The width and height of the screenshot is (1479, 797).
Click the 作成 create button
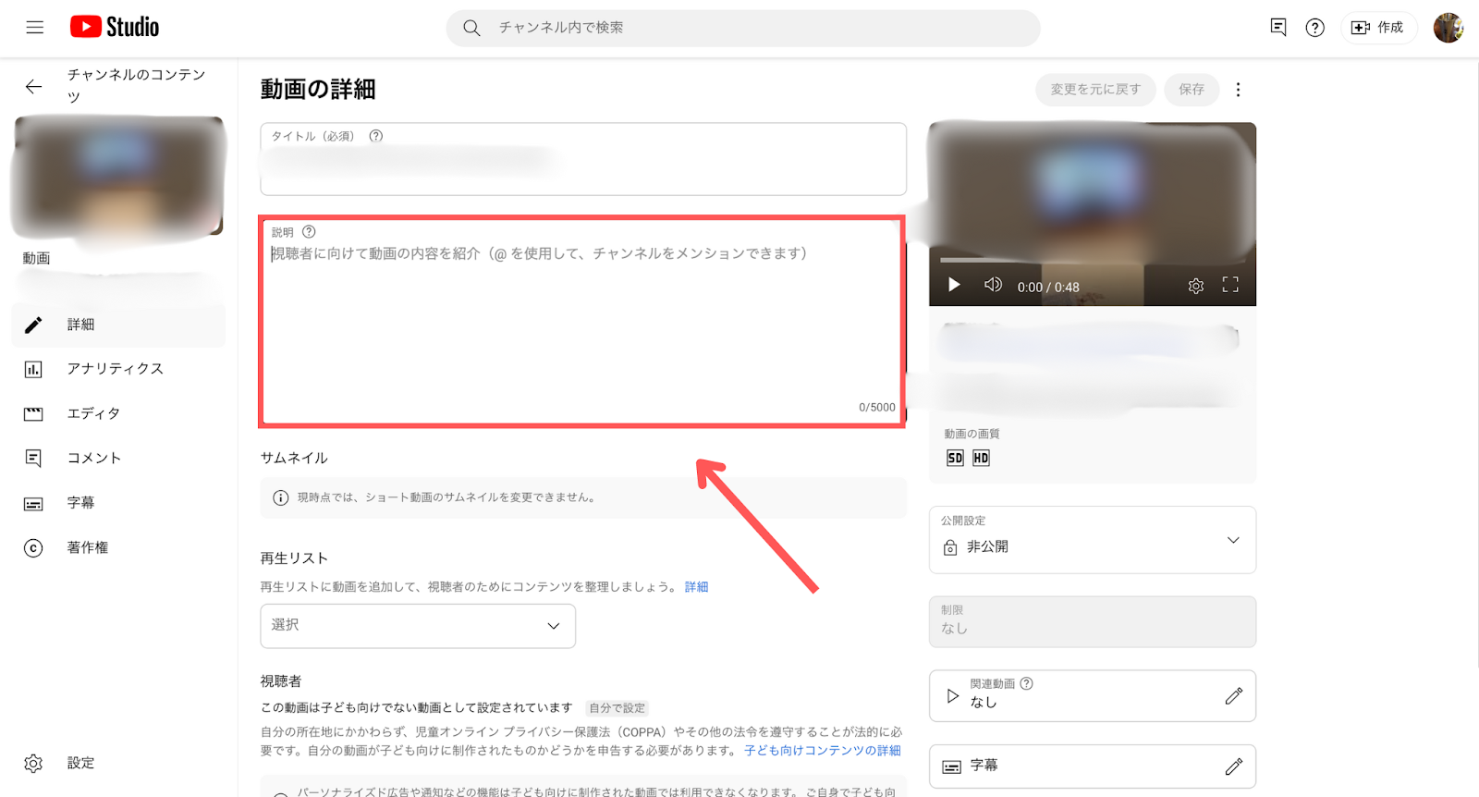pyautogui.click(x=1378, y=28)
